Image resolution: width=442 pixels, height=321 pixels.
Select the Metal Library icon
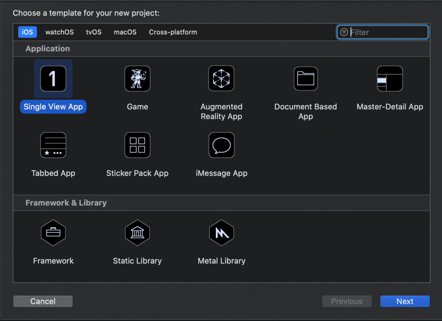pos(221,233)
